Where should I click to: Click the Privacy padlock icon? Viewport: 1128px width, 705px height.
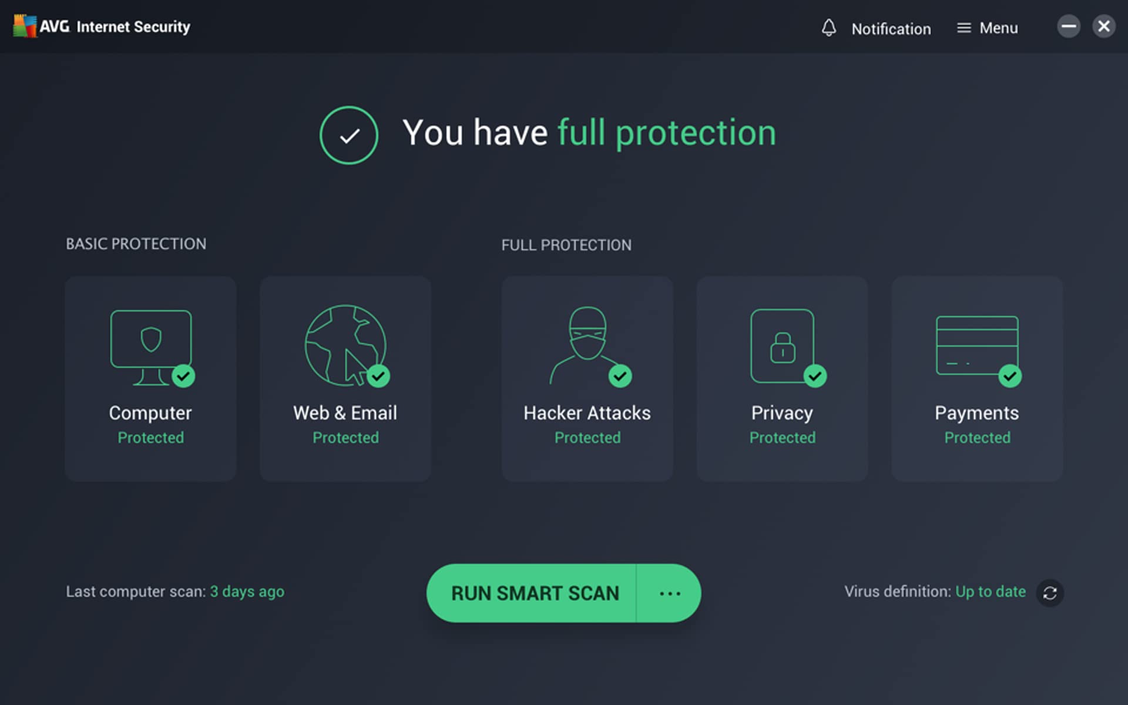783,346
